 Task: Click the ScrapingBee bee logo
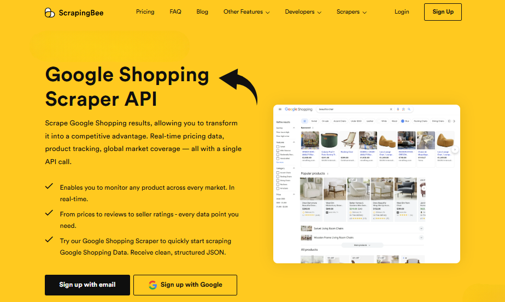(x=50, y=12)
